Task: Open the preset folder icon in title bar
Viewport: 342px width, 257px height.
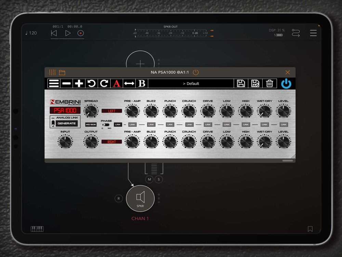Action: coord(62,72)
